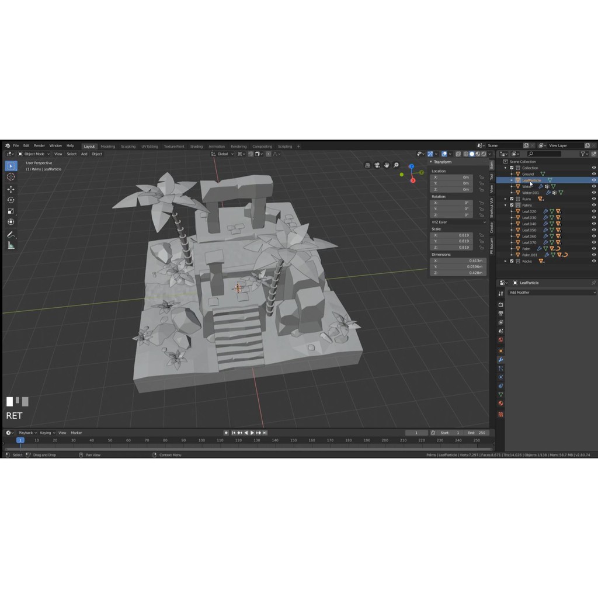Toggle the lock for Location X
Viewport: 598px width, 598px height.
tap(481, 177)
